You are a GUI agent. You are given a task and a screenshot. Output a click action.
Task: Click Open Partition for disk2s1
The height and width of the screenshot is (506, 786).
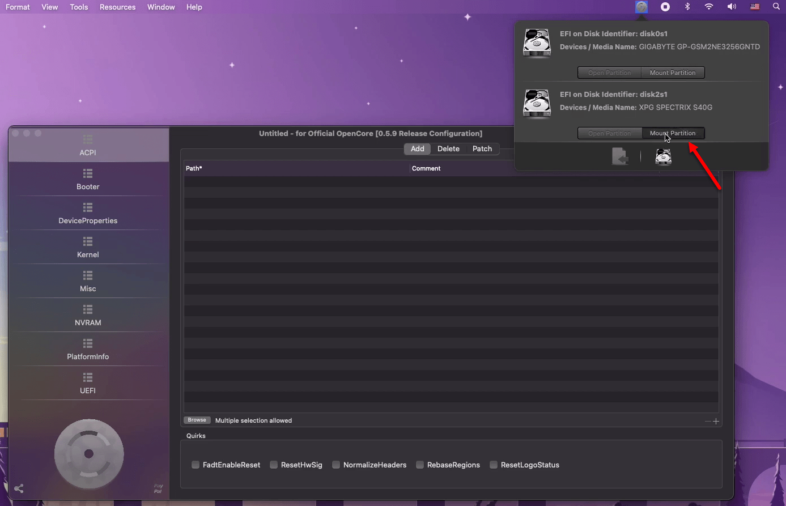(x=609, y=133)
